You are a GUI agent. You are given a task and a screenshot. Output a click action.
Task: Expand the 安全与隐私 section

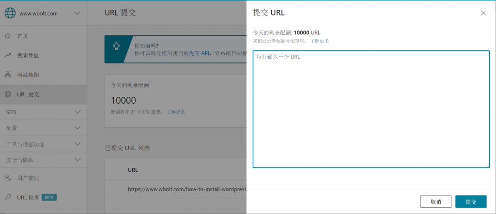77,160
